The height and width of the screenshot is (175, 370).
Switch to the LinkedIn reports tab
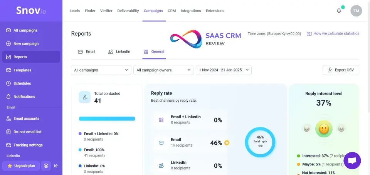click(119, 51)
